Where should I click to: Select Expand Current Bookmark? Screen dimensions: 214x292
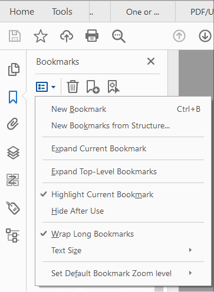(123, 148)
